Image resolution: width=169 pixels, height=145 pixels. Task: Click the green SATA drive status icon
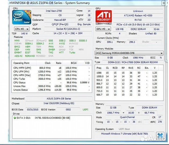15,118
